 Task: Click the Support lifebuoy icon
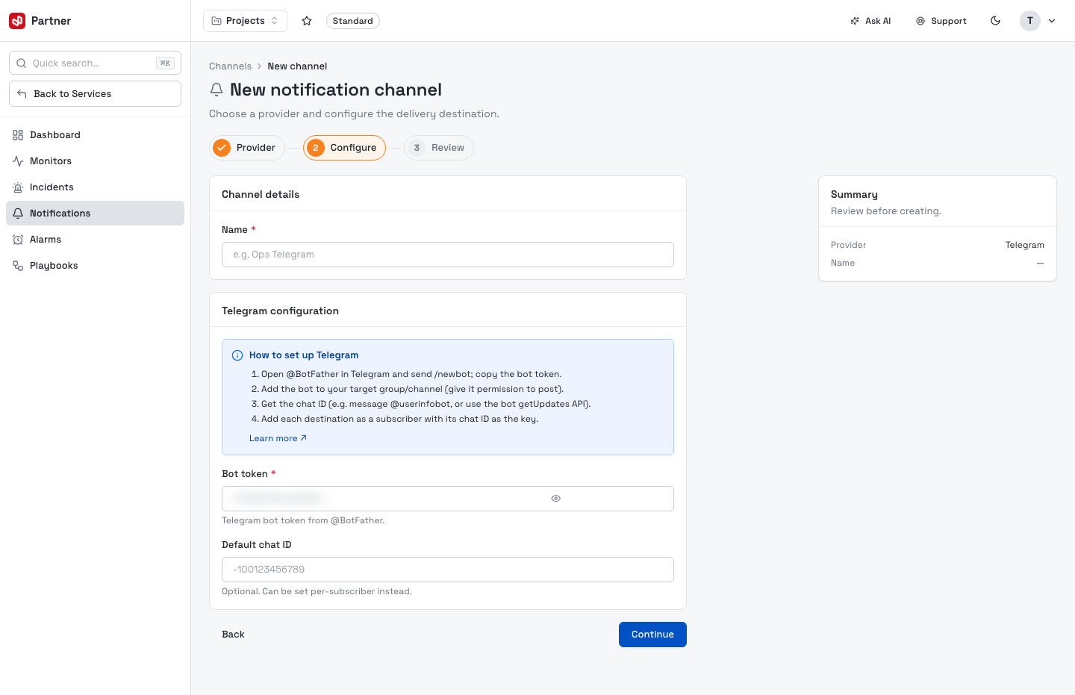(x=920, y=21)
